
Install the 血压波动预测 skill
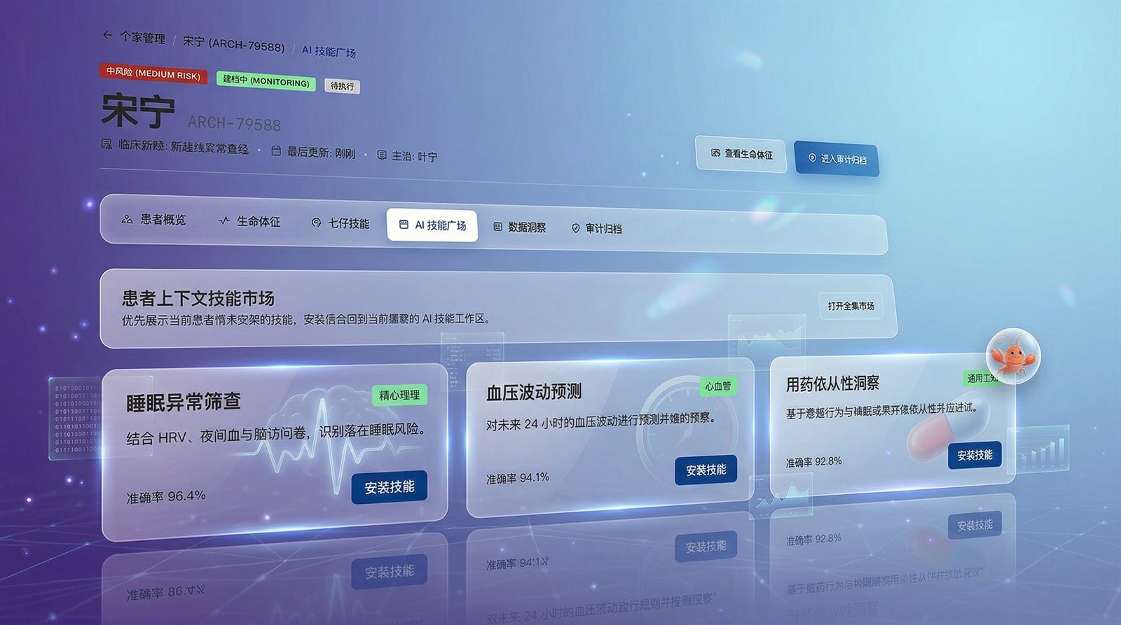tap(706, 470)
